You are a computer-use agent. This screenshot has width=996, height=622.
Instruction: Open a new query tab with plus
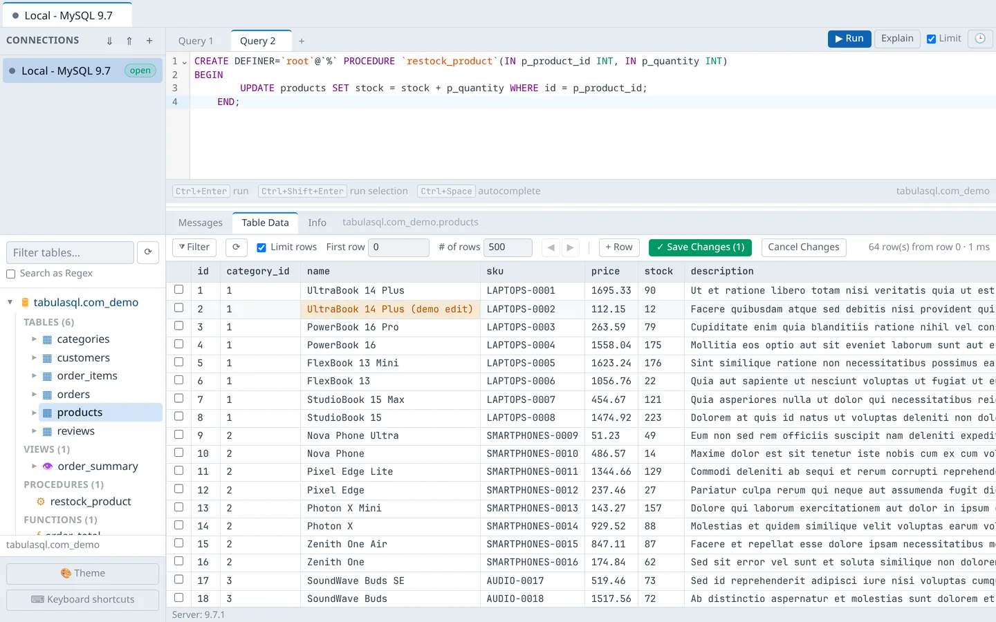(302, 41)
